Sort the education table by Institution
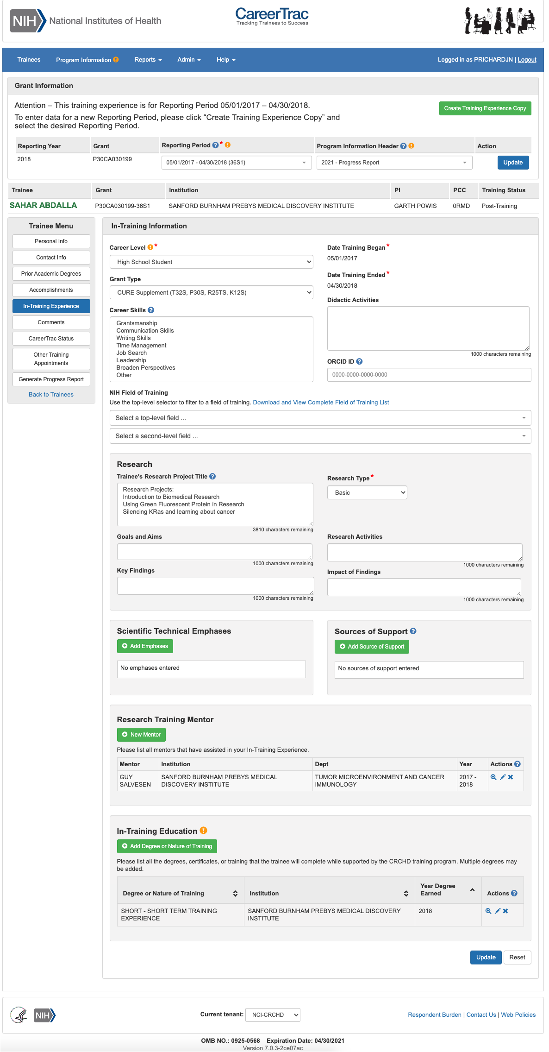This screenshot has width=549, height=1052. tap(406, 893)
